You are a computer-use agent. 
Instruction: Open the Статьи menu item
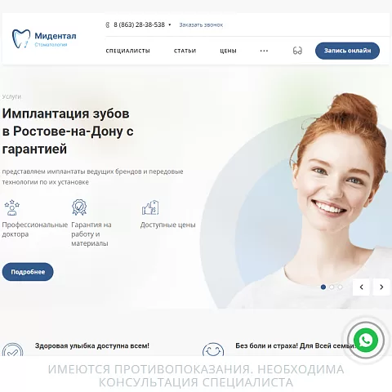(185, 51)
